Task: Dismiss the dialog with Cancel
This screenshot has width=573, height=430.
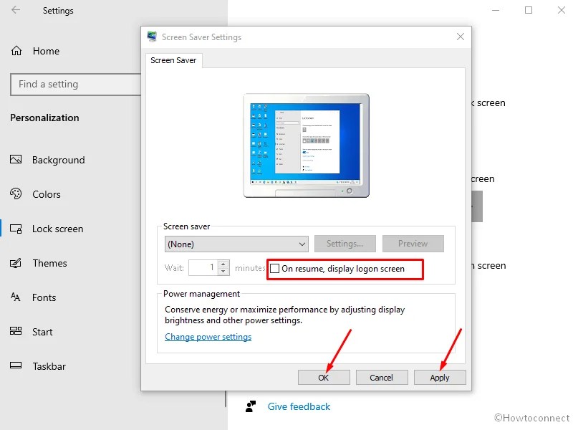Action: point(382,377)
